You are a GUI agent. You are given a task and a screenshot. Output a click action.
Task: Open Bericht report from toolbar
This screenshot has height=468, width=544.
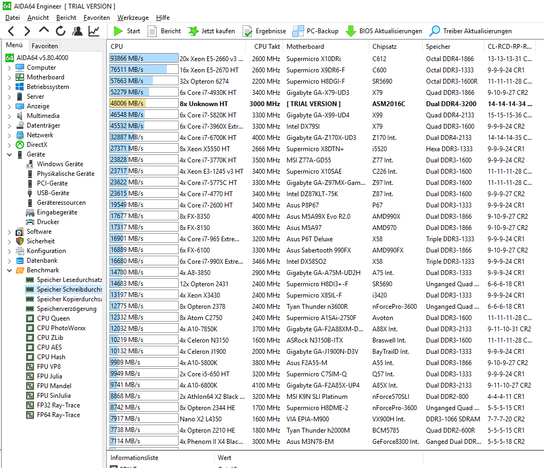click(164, 31)
